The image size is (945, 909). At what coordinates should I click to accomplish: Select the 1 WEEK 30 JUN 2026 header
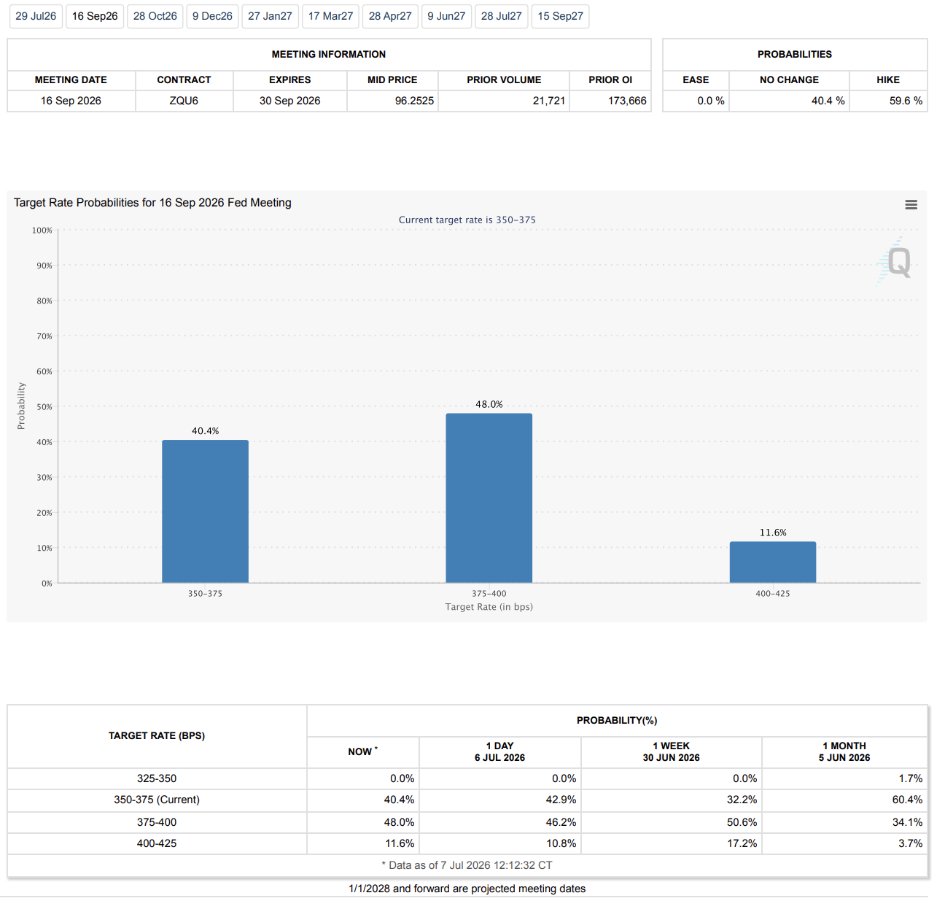(x=672, y=751)
